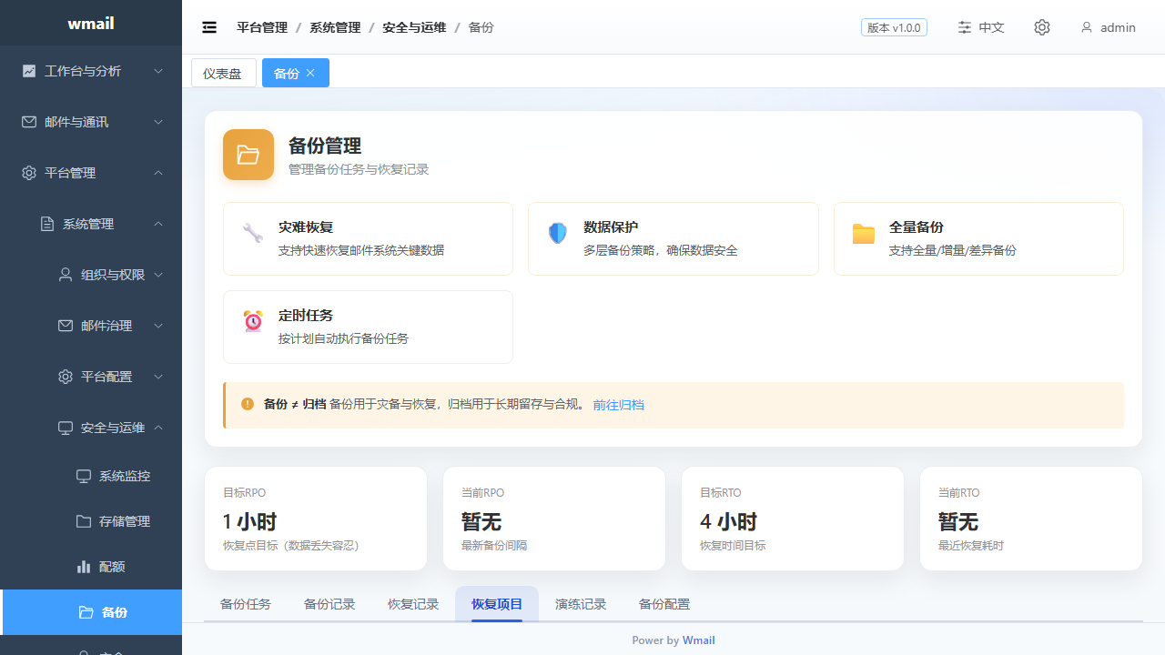Click the wmail logo in sidebar
The width and height of the screenshot is (1165, 655).
pyautogui.click(x=91, y=23)
